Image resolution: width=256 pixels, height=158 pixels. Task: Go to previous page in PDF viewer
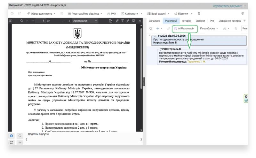click(x=27, y=21)
